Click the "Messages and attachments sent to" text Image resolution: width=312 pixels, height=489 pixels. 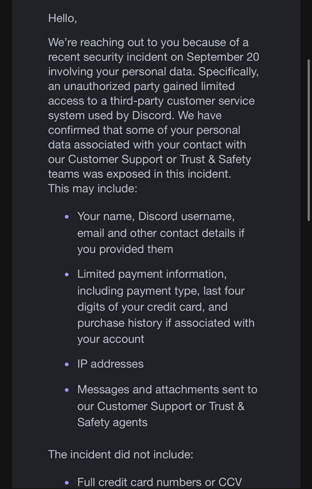click(x=167, y=390)
